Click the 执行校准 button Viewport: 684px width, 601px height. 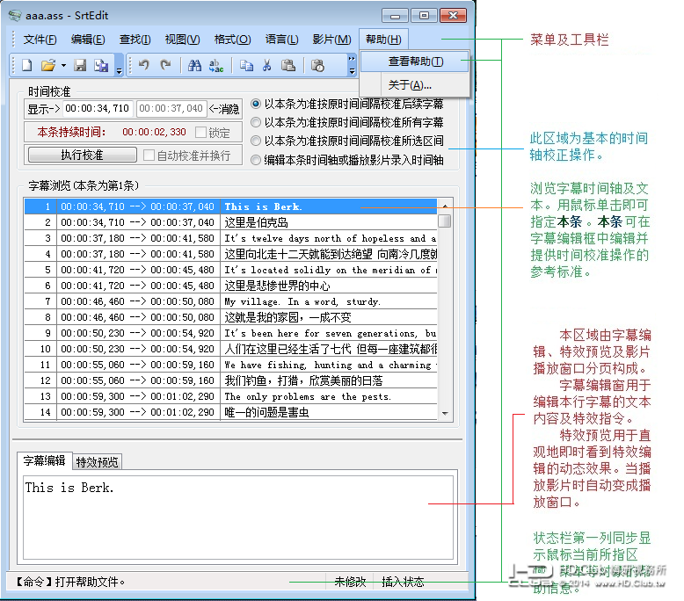pyautogui.click(x=82, y=155)
